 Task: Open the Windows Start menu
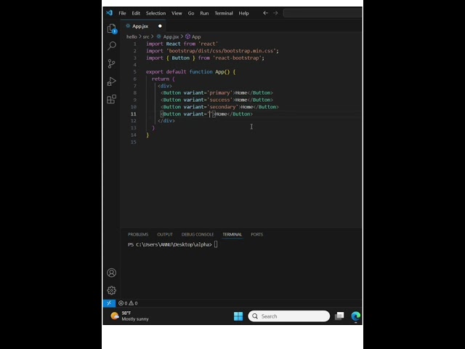(x=238, y=316)
